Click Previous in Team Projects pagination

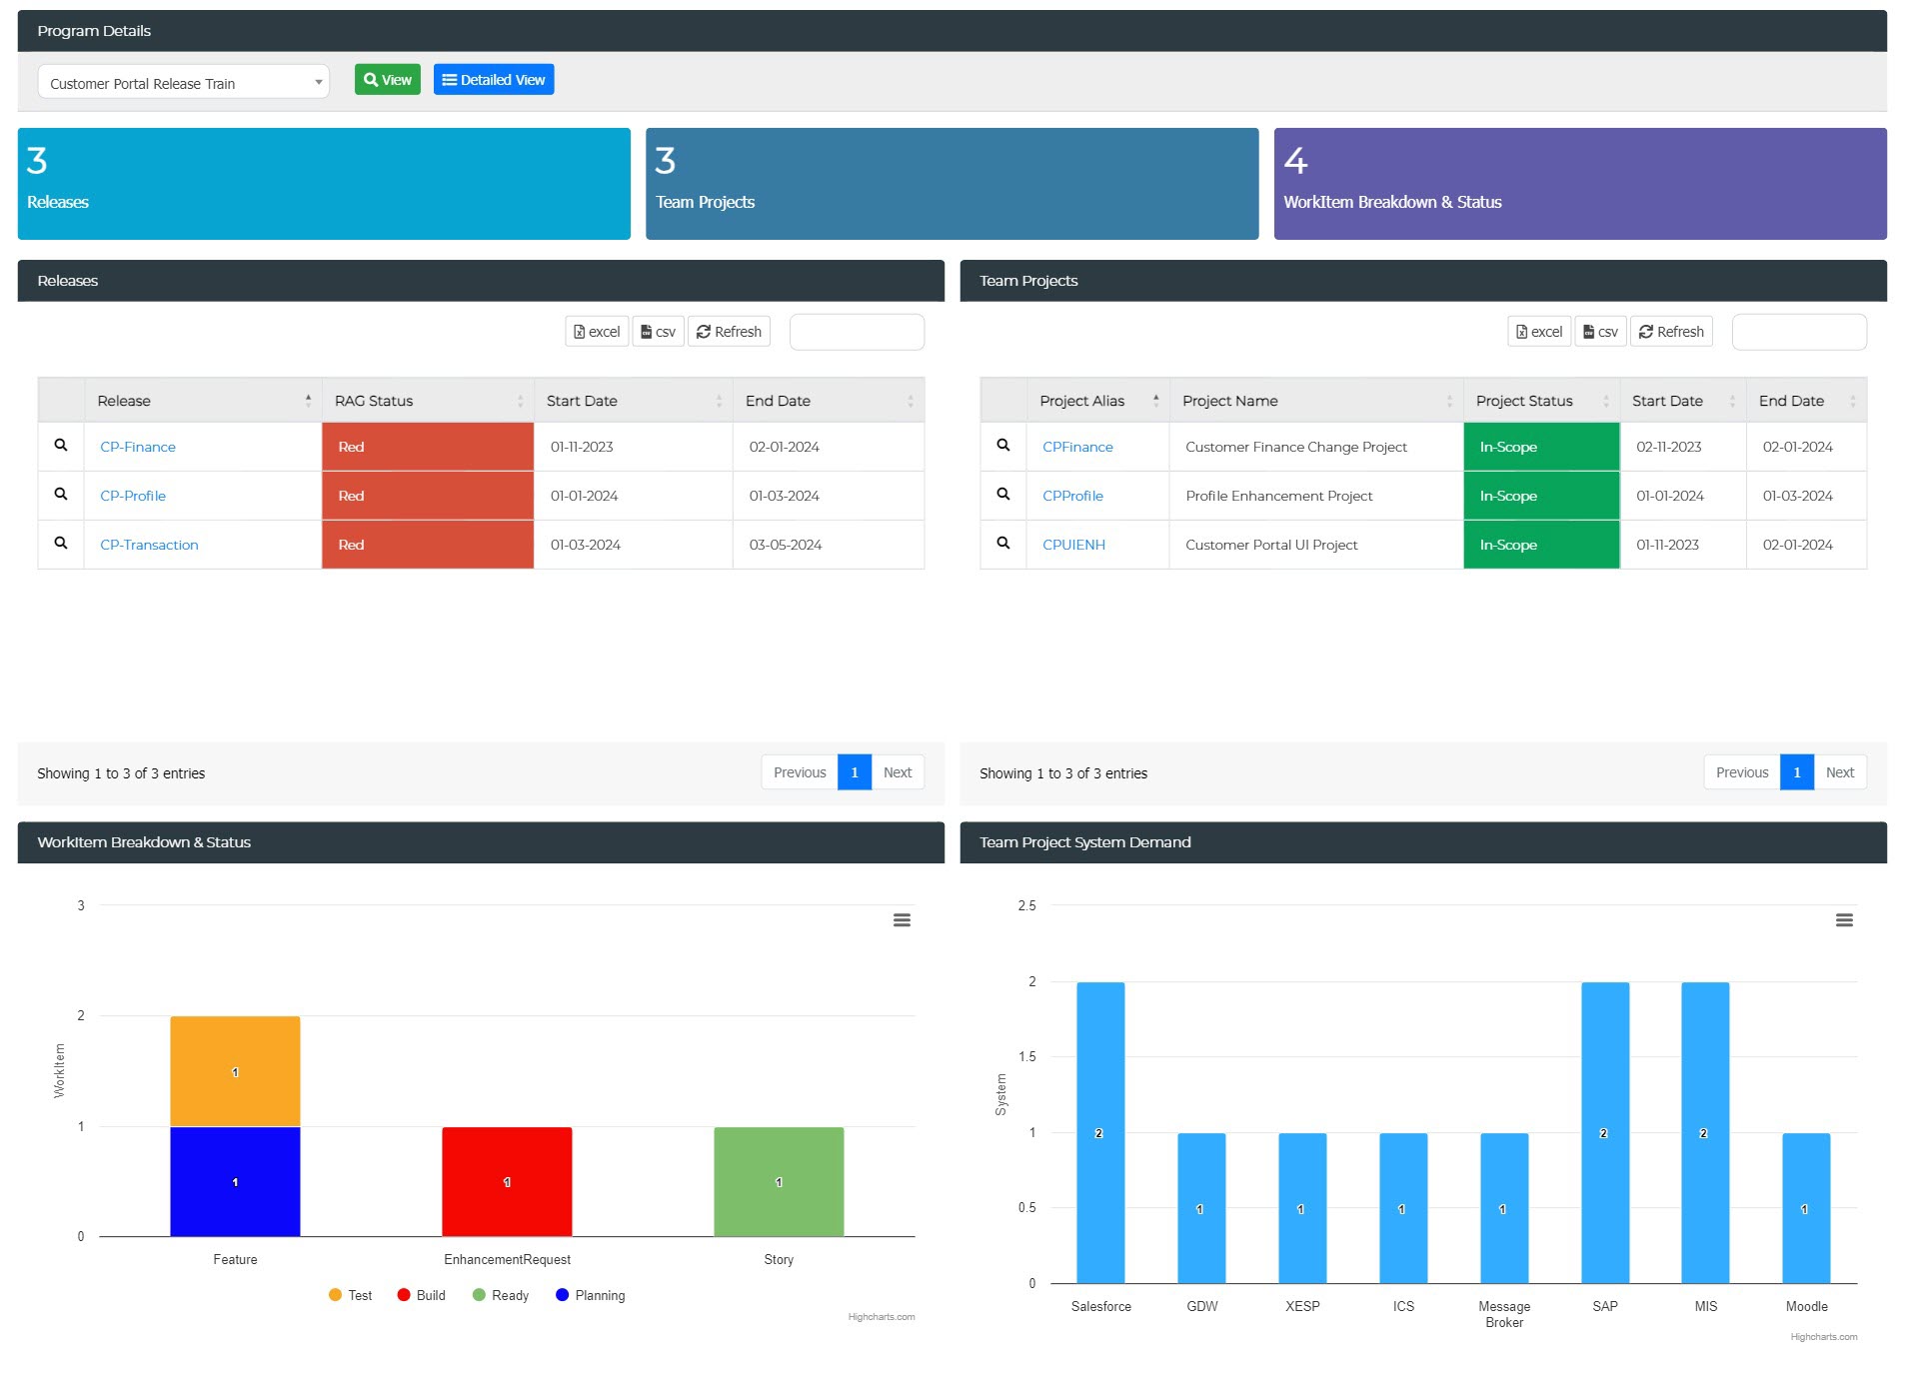pyautogui.click(x=1742, y=772)
